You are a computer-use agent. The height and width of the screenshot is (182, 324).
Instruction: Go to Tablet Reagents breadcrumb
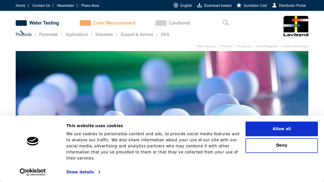266,47
